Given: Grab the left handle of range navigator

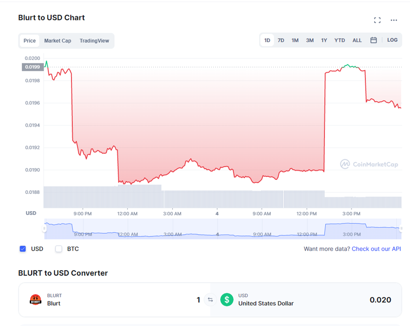Looking at the screenshot, I should 44,229.
